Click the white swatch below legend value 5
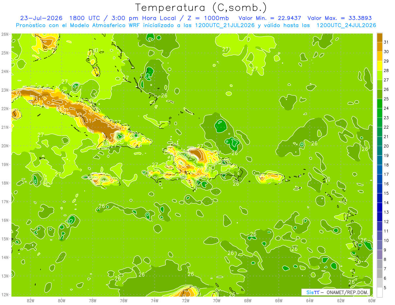The width and height of the screenshot is (395, 305). click(380, 292)
